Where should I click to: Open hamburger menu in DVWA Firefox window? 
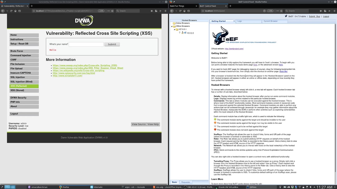tap(165, 11)
